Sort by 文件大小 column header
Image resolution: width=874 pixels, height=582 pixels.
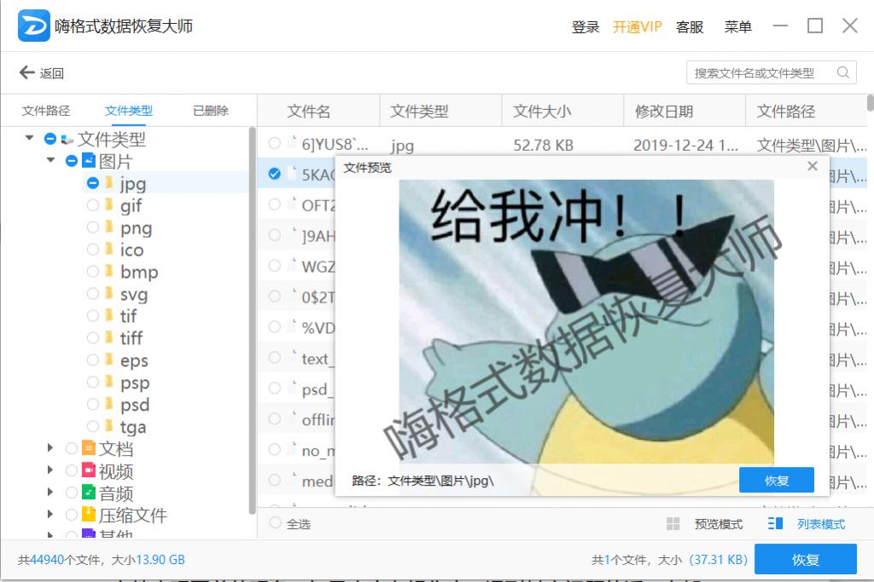coord(541,111)
